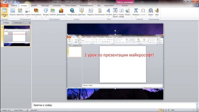This screenshot has width=199, height=112.
Task: Switch to the Дизайн tab
Action: [34, 6]
